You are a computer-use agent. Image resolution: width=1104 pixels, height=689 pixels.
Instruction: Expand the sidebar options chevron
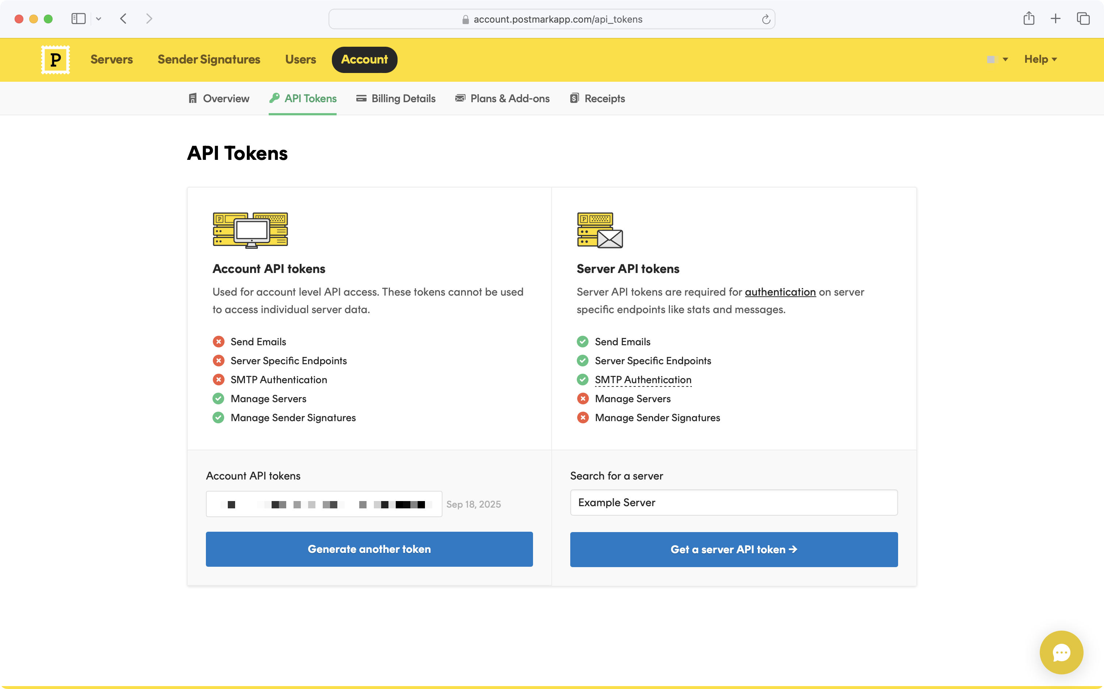[99, 19]
